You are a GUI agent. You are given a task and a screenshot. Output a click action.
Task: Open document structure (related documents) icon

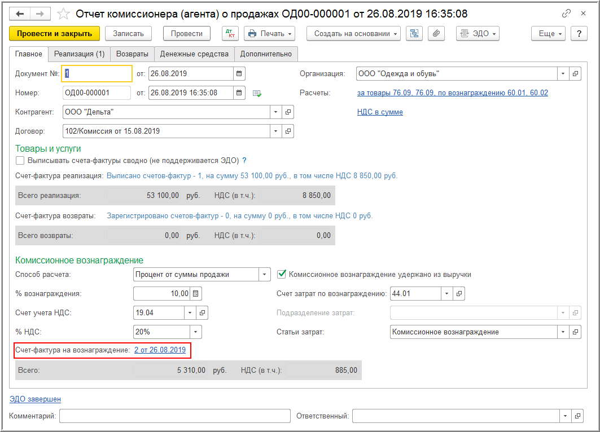[414, 34]
